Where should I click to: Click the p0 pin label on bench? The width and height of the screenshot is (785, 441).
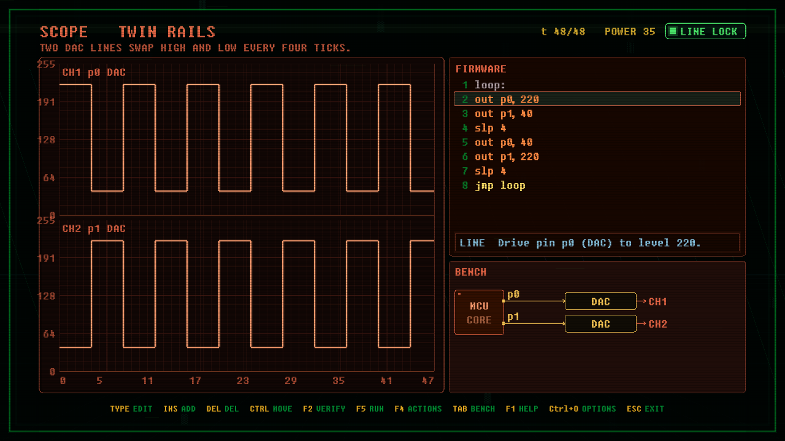[513, 295]
